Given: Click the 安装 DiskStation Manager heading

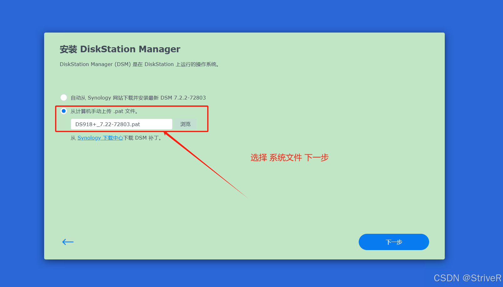Looking at the screenshot, I should coord(120,49).
